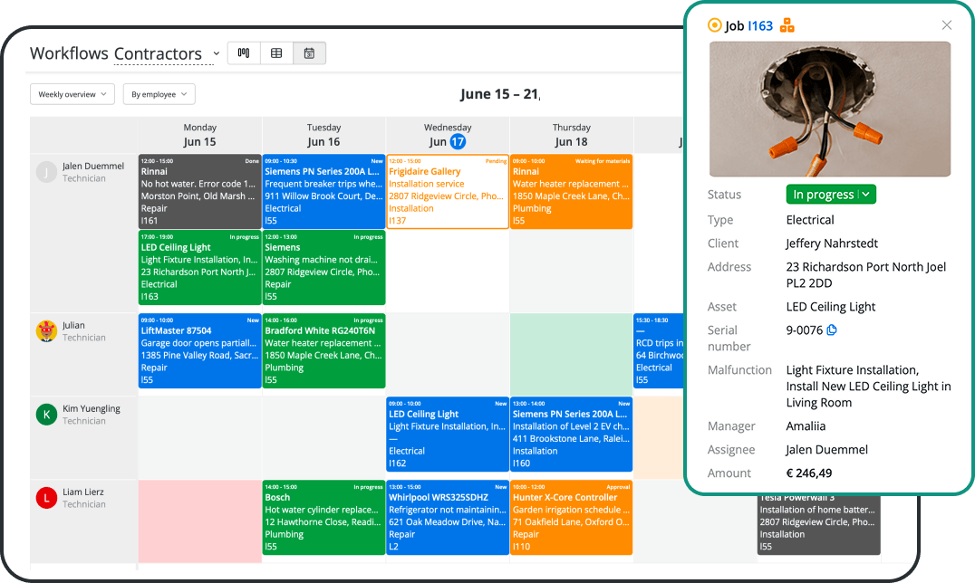This screenshot has width=975, height=583.
Task: Click Liam Lierz's empty Monday slot
Action: pyautogui.click(x=199, y=521)
